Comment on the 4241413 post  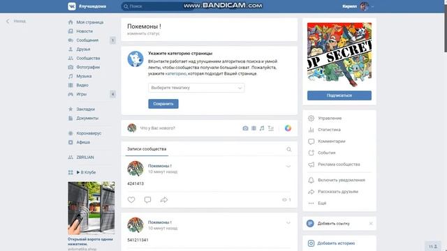point(147,200)
